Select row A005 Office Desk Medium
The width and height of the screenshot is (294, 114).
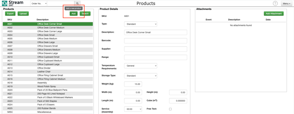click(x=48, y=39)
